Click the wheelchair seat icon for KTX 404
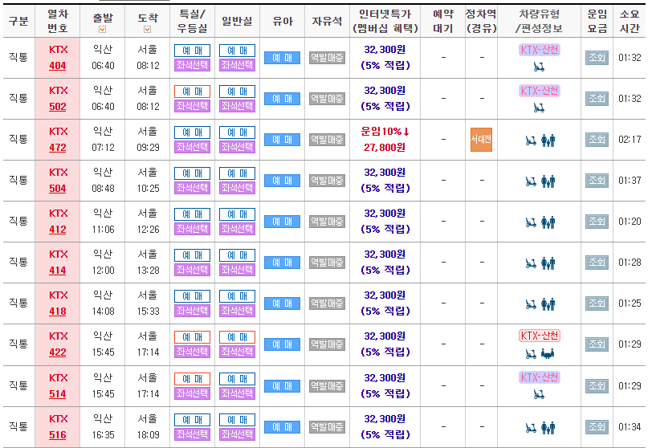 (539, 67)
